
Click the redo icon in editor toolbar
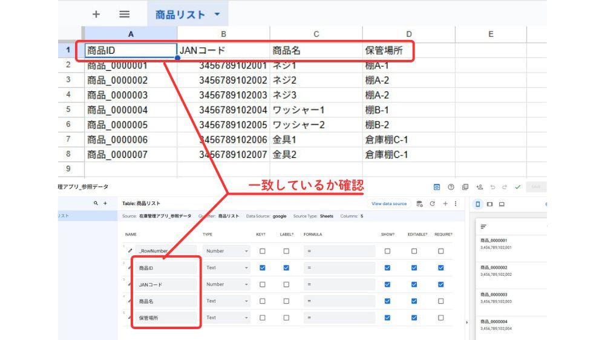505,187
